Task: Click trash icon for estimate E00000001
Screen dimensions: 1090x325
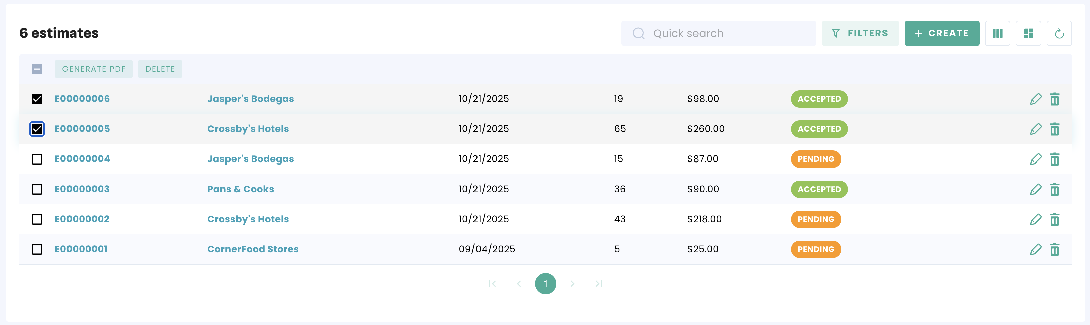Action: [x=1054, y=249]
